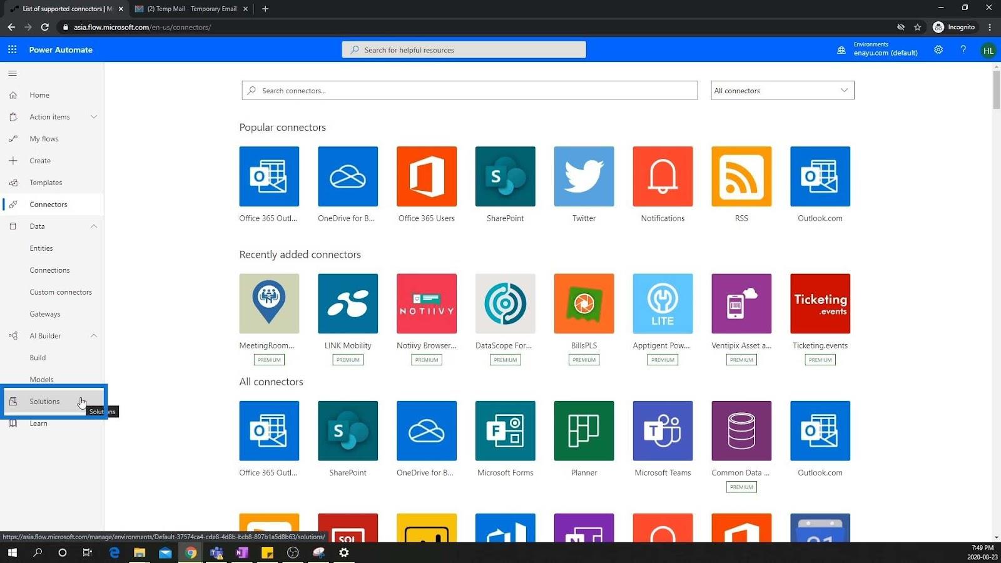
Task: Toggle the hamburger navigation menu
Action: [13, 73]
